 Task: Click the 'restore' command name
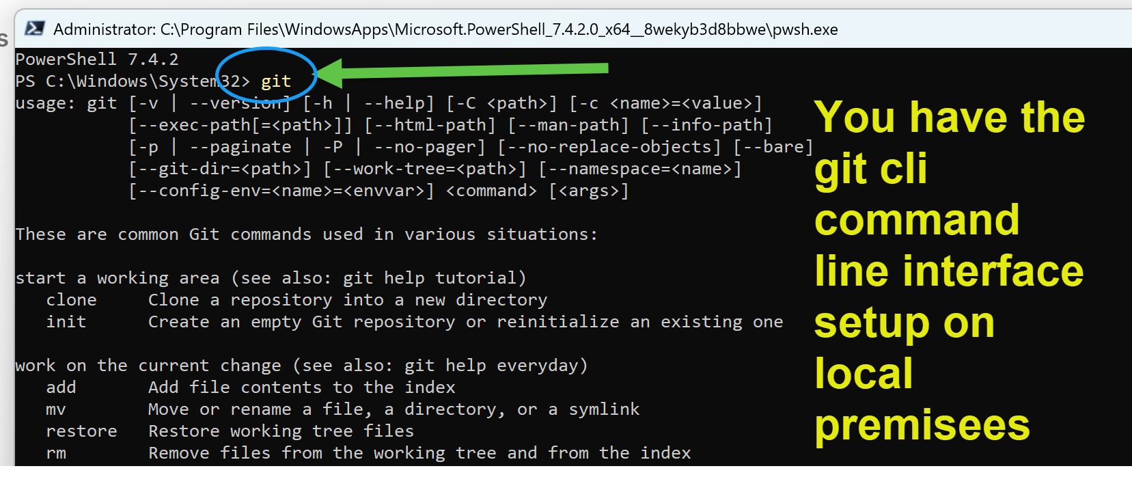[x=82, y=431]
